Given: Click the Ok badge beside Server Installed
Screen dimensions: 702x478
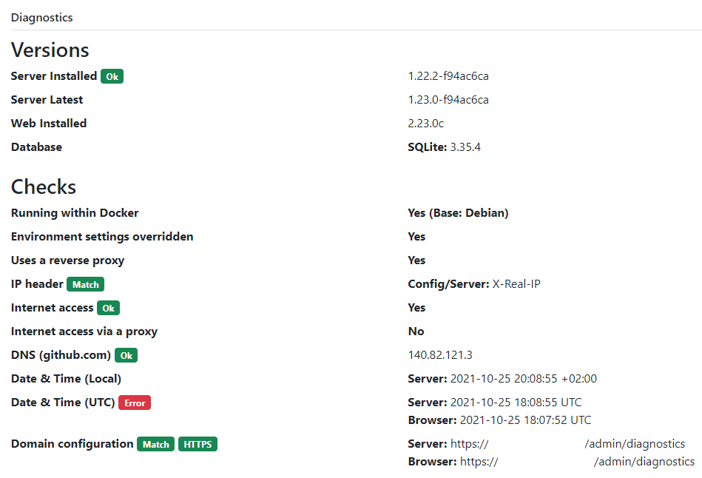Looking at the screenshot, I should (x=112, y=75).
